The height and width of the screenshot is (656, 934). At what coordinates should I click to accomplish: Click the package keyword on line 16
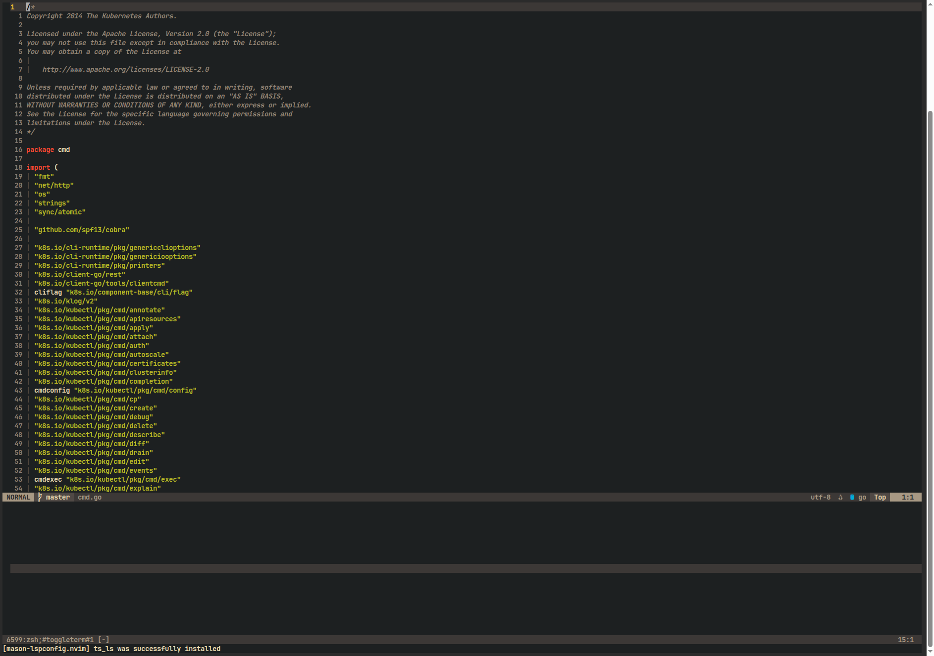pos(40,150)
